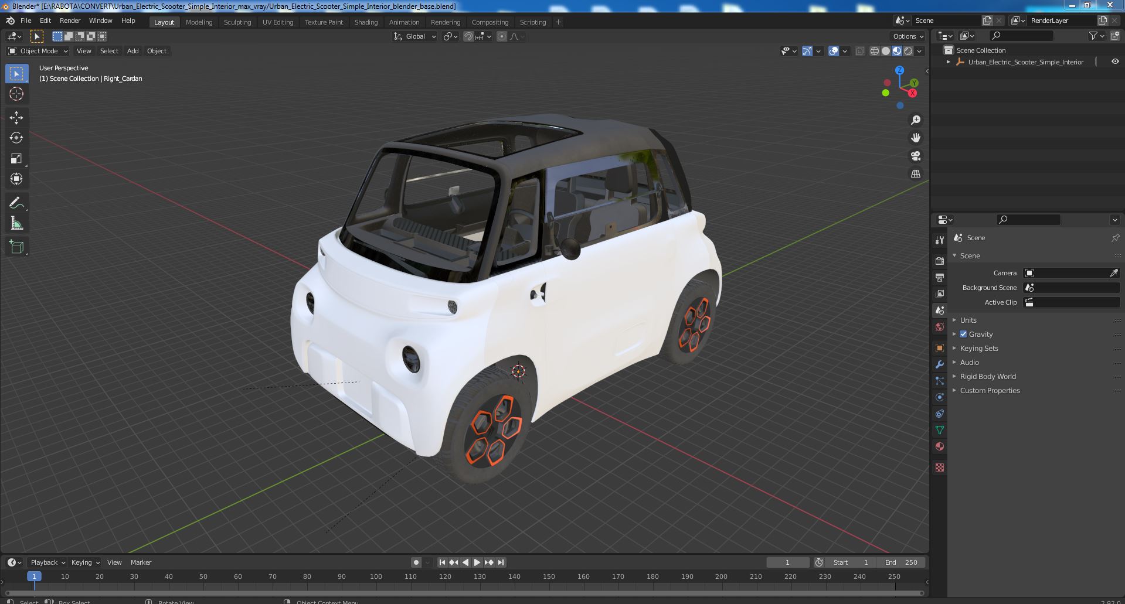
Task: Click the Pan view hand icon
Action: (915, 138)
